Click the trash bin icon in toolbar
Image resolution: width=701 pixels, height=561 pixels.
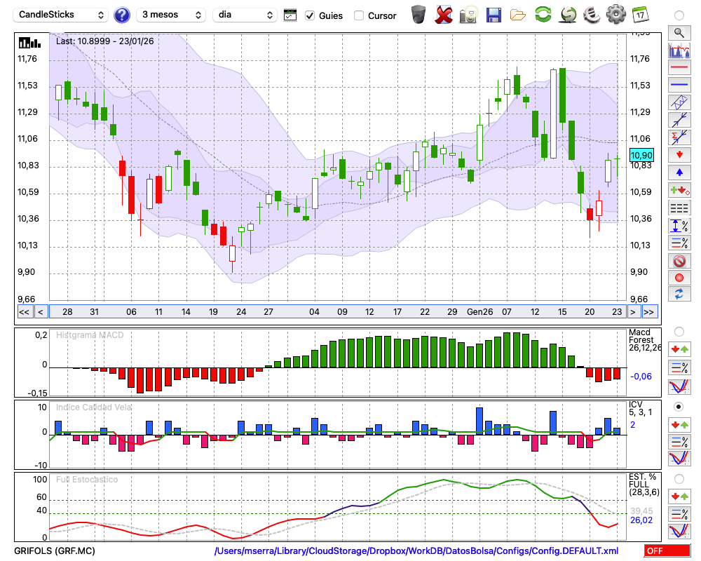click(x=418, y=15)
